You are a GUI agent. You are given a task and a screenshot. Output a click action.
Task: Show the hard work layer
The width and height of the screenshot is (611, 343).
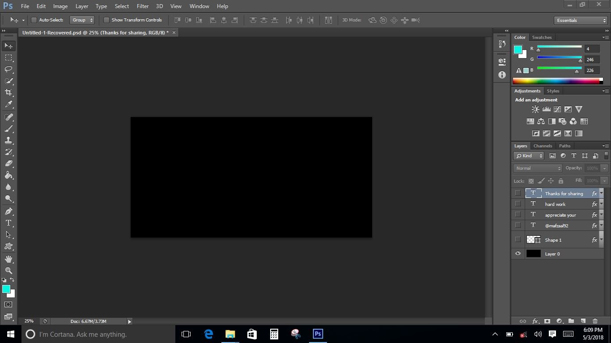518,204
